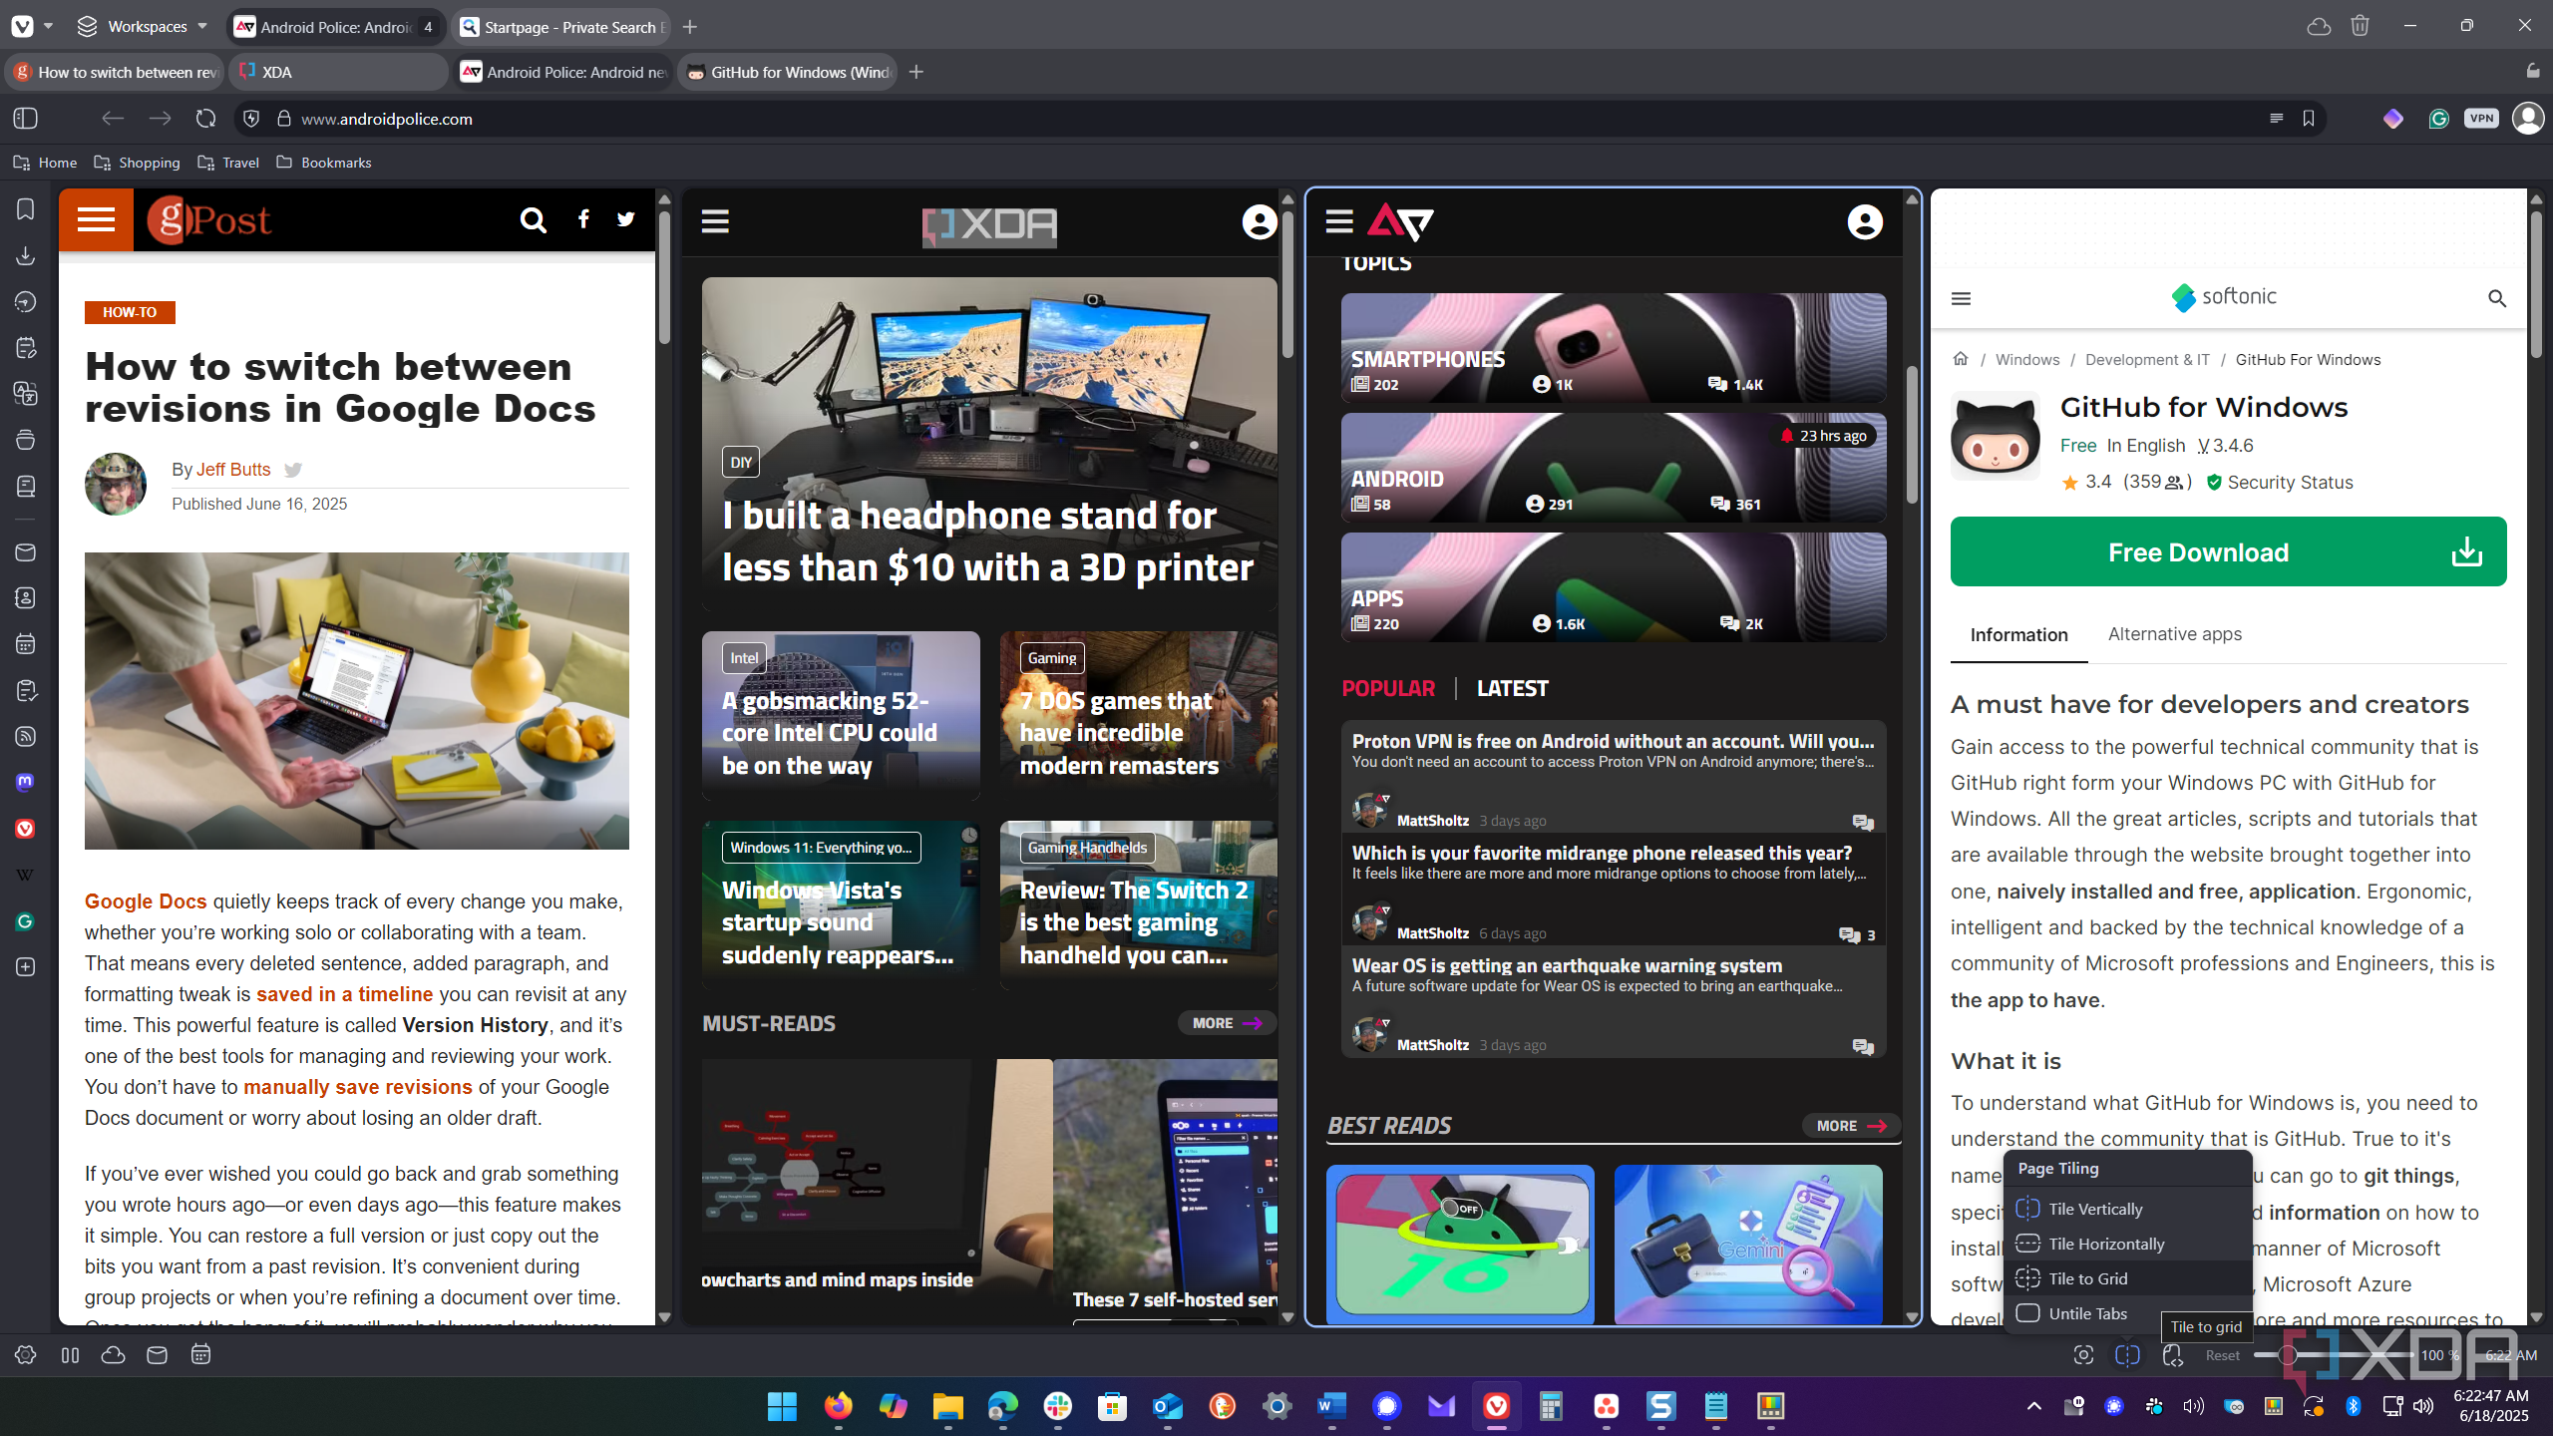
Task: Open the tracker and ad blocker shield
Action: (251, 119)
